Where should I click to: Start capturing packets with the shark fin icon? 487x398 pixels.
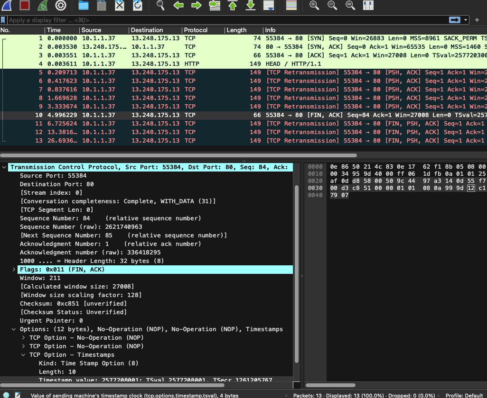7,6
